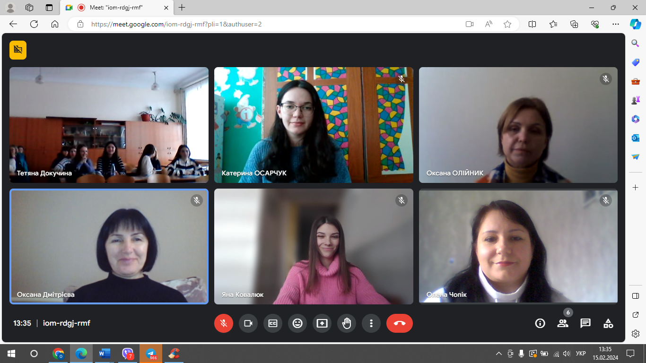The height and width of the screenshot is (363, 646).
Task: Open a new browser tab
Action: (x=182, y=8)
